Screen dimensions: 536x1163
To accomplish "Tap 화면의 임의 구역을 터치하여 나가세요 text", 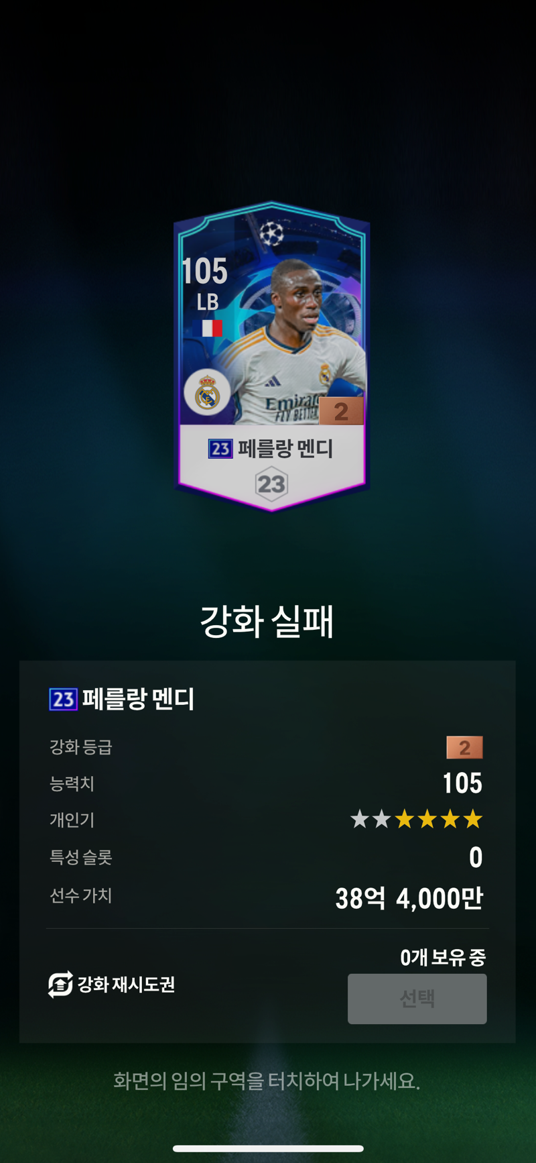I will pos(267,1081).
